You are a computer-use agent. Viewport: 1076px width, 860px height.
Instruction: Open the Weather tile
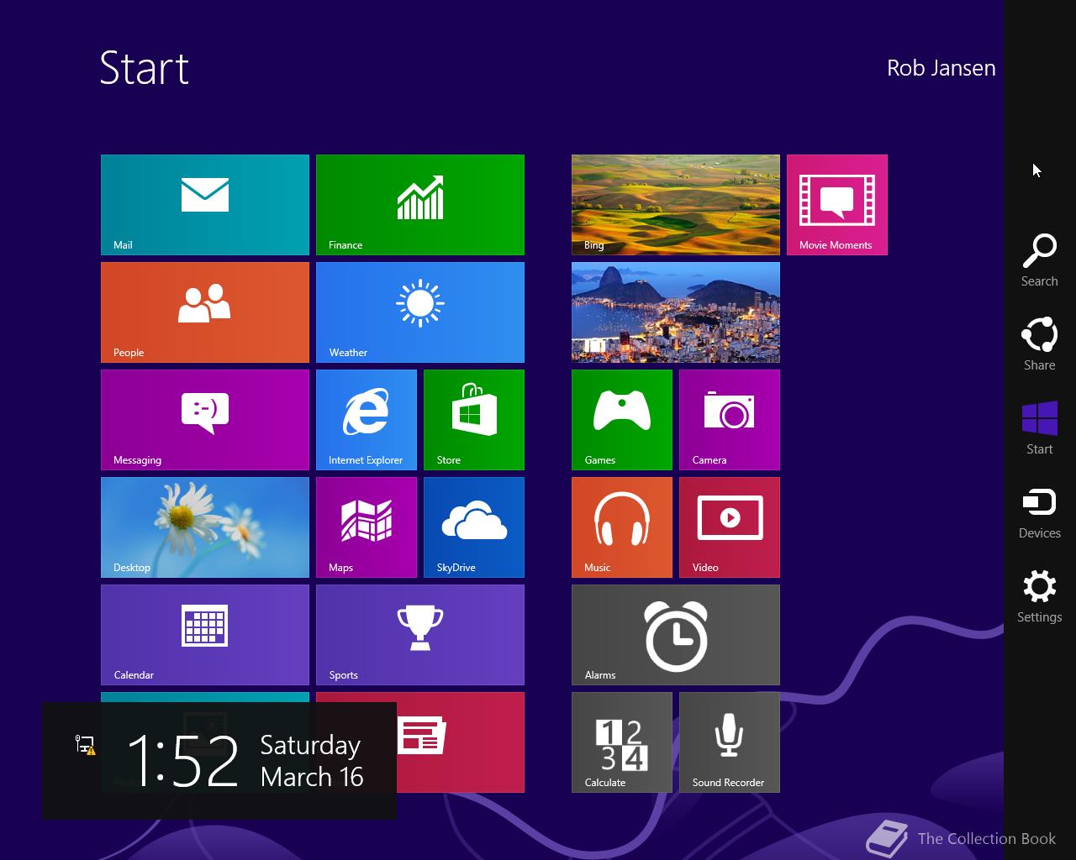420,312
